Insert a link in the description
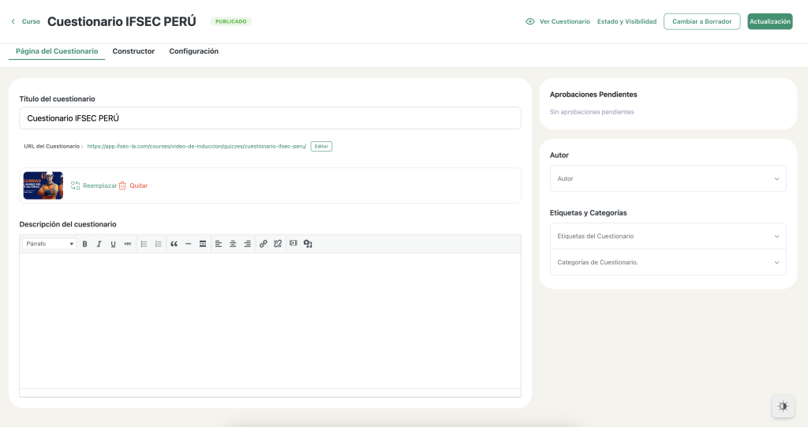808x427 pixels. [264, 244]
